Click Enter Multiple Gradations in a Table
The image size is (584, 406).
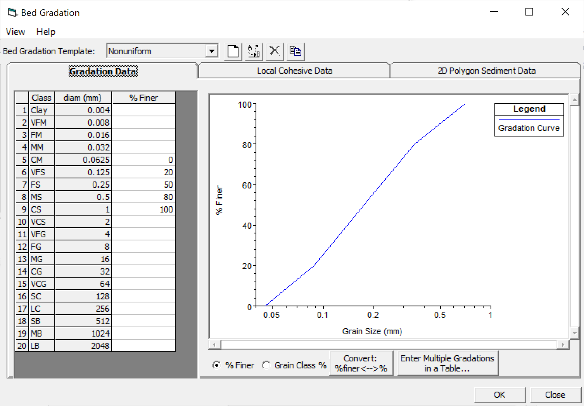[448, 363]
